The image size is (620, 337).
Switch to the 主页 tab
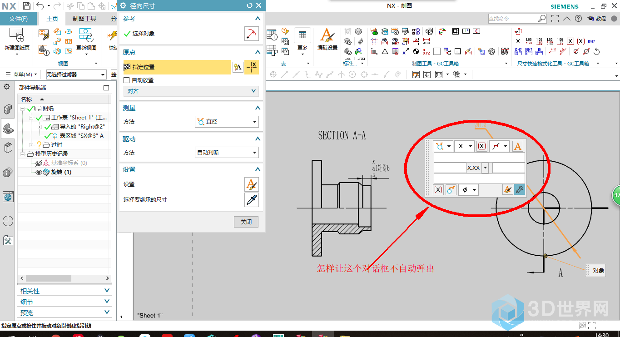[52, 19]
